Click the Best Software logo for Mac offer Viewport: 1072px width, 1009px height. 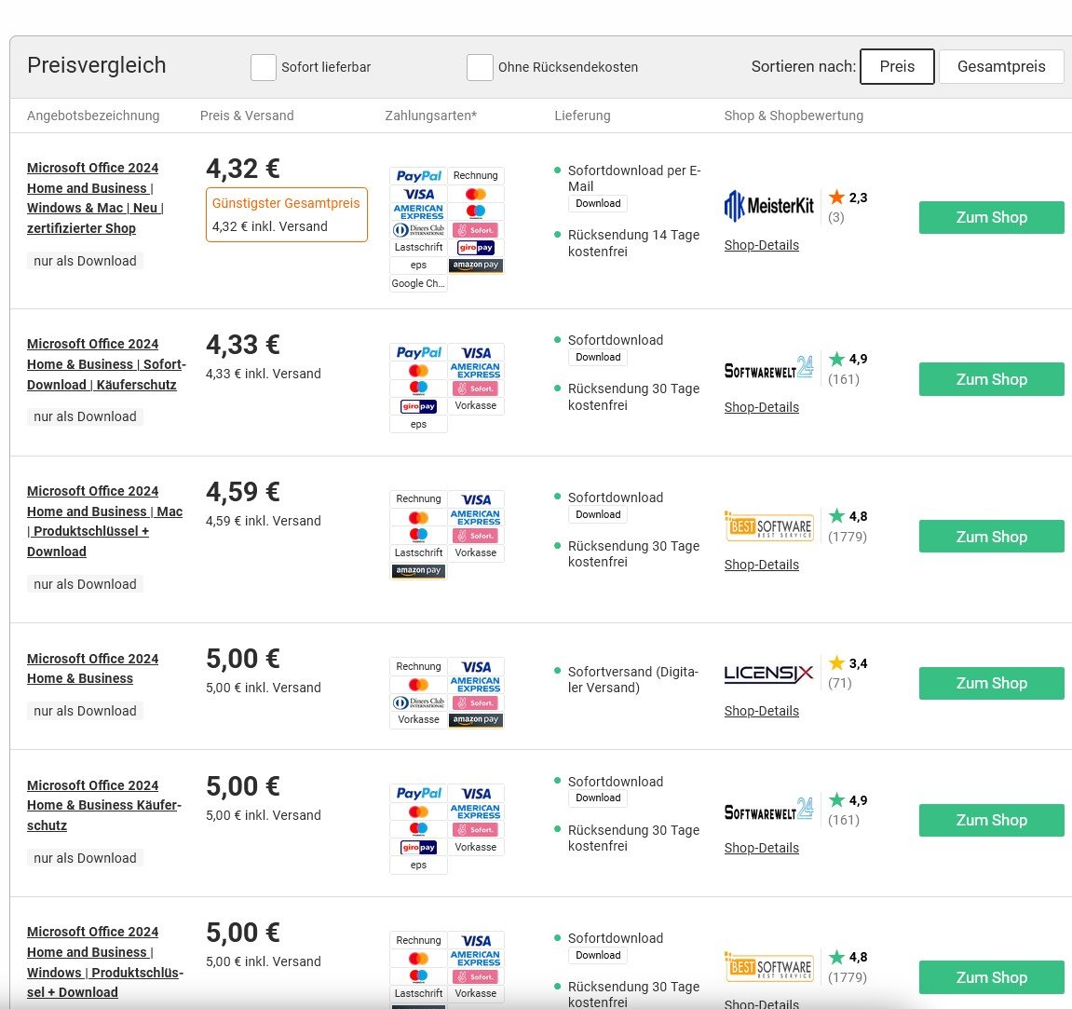pos(768,525)
